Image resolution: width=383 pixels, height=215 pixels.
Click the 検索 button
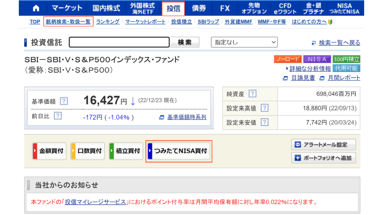point(184,42)
